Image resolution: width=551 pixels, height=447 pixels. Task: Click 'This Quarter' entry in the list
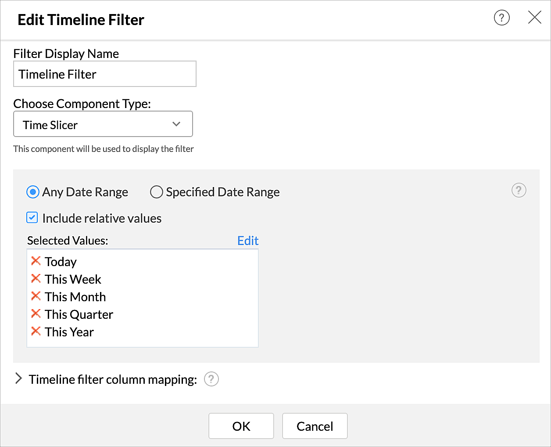[79, 314]
